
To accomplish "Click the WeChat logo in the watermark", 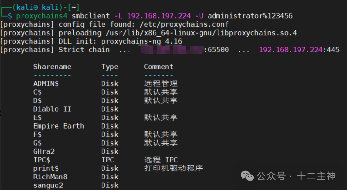I will point(247,176).
